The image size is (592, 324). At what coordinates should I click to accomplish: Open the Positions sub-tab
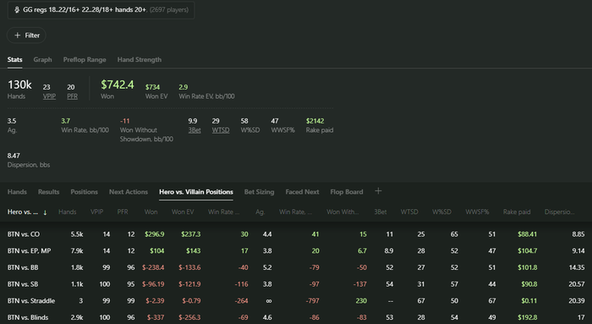point(85,192)
